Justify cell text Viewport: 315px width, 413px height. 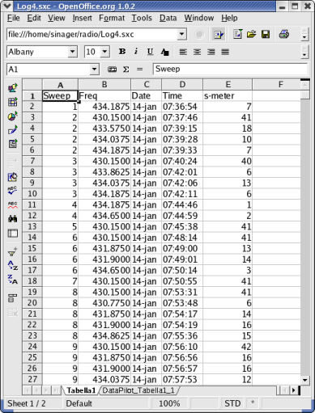(x=225, y=52)
